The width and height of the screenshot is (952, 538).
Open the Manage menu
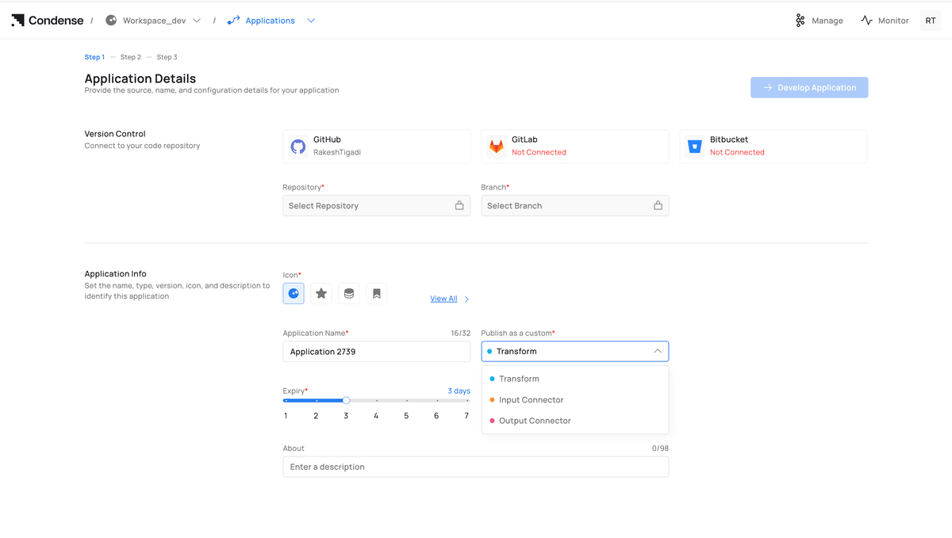820,21
